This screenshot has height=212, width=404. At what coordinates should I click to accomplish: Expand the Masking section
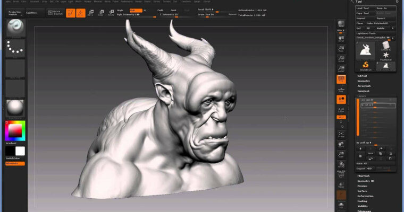point(362,201)
